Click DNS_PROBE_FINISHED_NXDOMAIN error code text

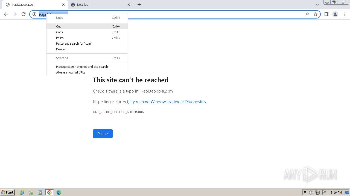[x=119, y=112]
